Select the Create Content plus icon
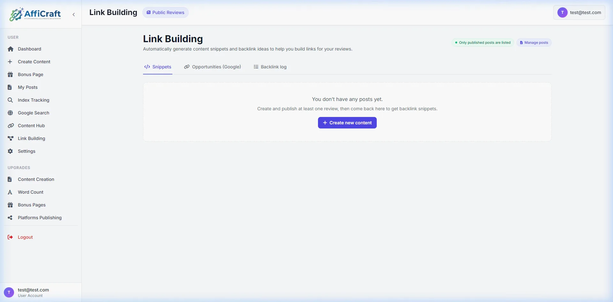This screenshot has height=302, width=613. 11,62
